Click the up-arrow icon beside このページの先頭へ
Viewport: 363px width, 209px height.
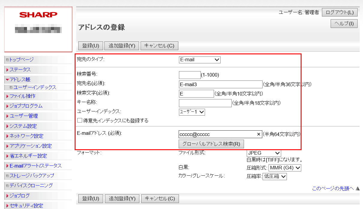pos(357,189)
